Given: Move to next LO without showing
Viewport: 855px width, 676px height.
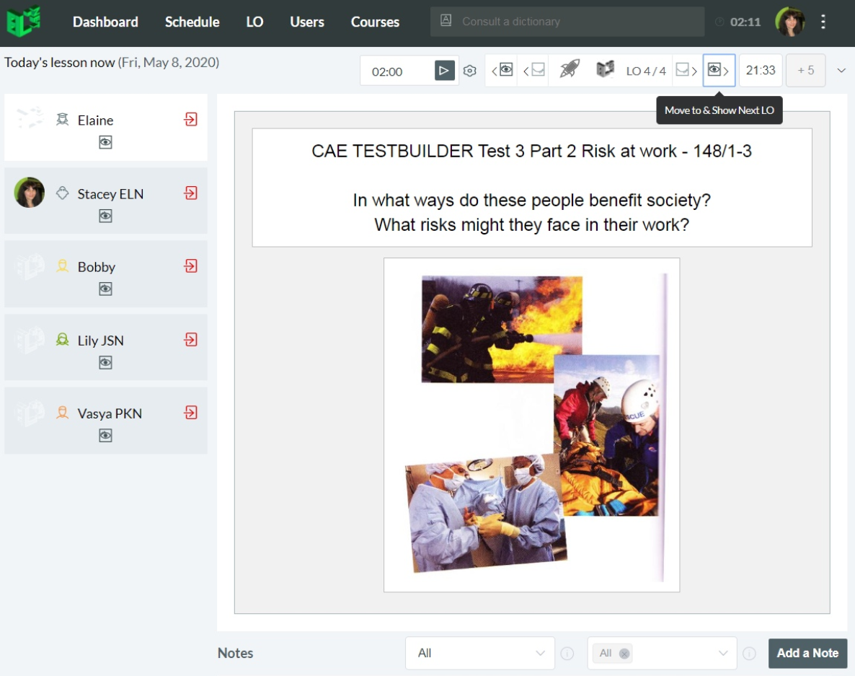Looking at the screenshot, I should pyautogui.click(x=686, y=70).
